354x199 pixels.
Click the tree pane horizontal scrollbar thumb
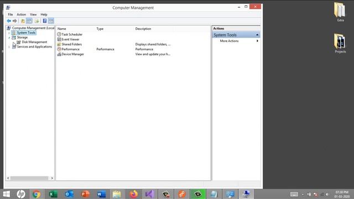29,178
